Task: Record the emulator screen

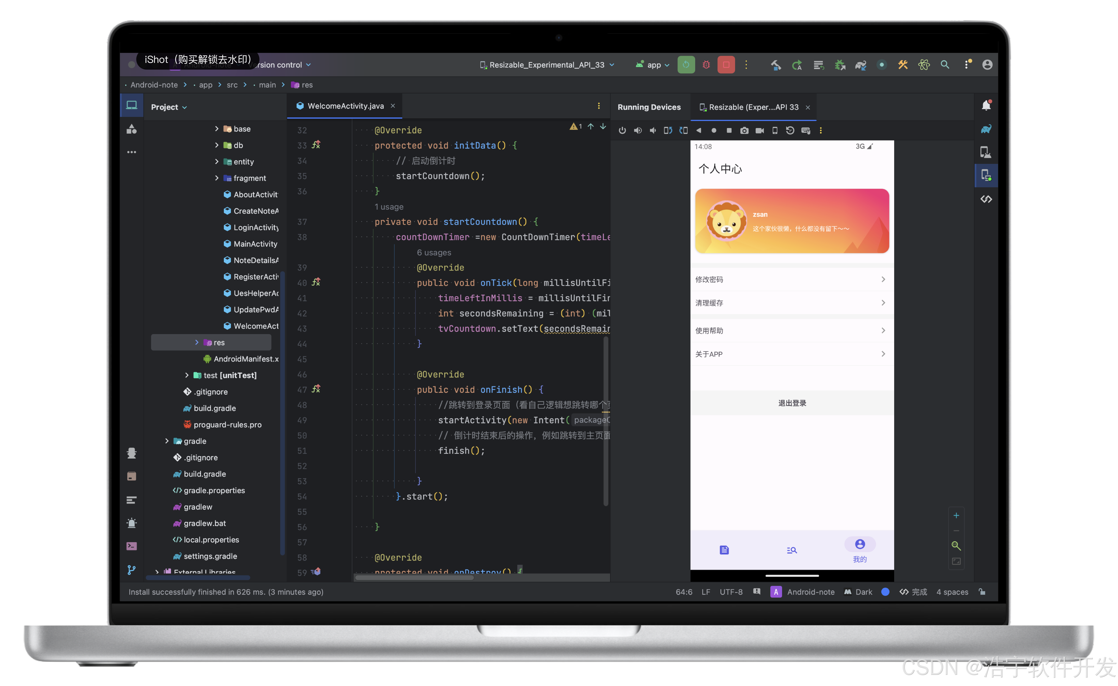Action: tap(760, 131)
